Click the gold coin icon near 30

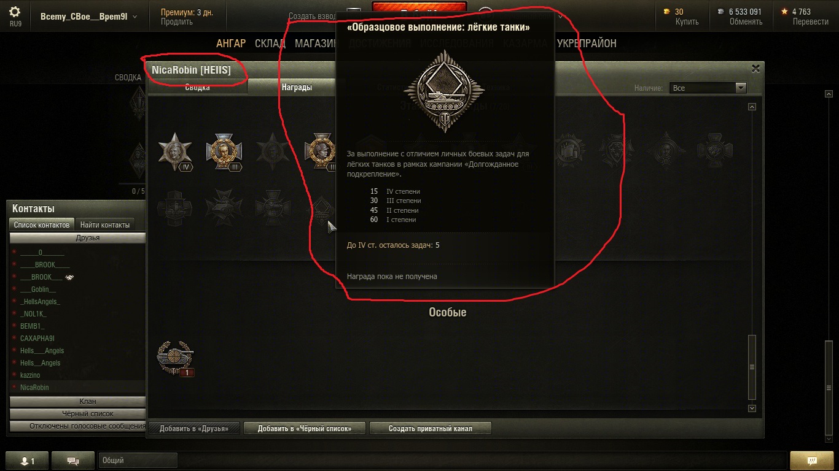(x=668, y=12)
